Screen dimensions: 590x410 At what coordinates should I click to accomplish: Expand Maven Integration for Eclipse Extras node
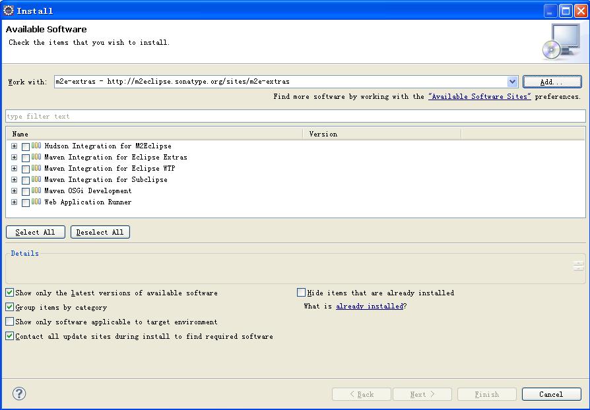coord(15,157)
